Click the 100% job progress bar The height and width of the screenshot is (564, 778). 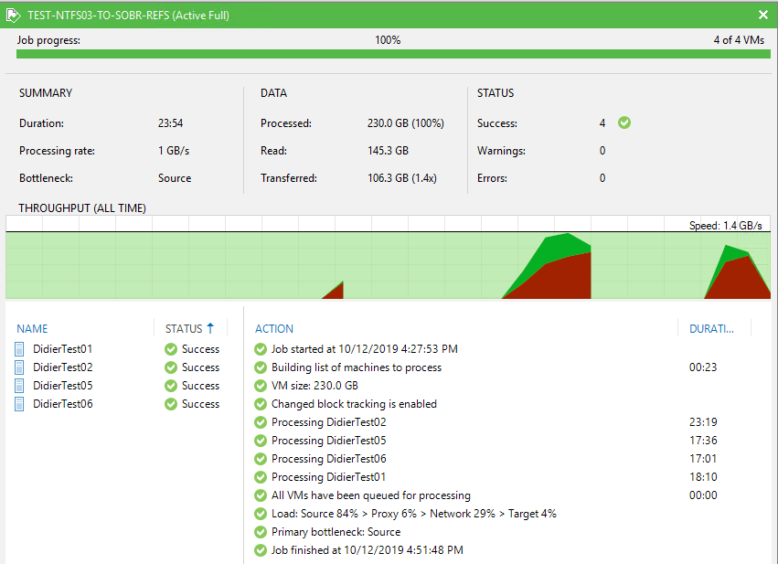coord(389,55)
